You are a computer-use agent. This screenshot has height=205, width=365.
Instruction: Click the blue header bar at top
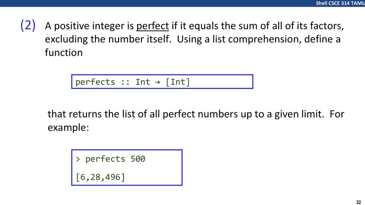(x=182, y=3)
